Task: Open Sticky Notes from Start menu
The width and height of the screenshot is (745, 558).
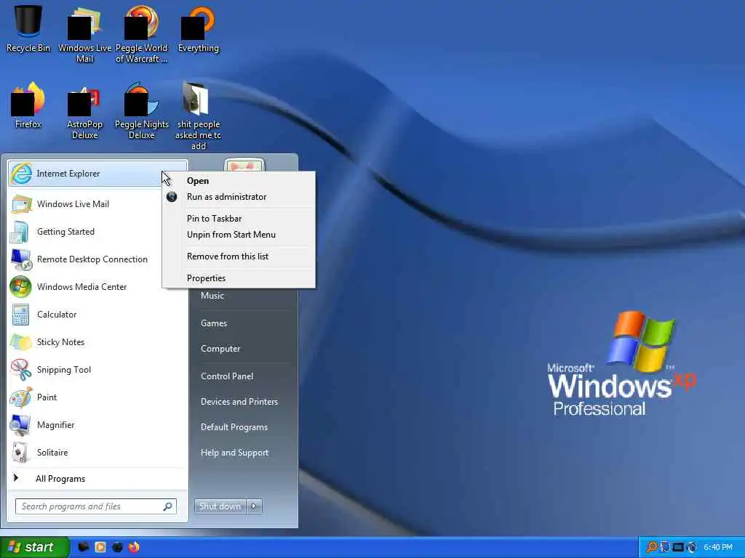Action: (x=97, y=342)
